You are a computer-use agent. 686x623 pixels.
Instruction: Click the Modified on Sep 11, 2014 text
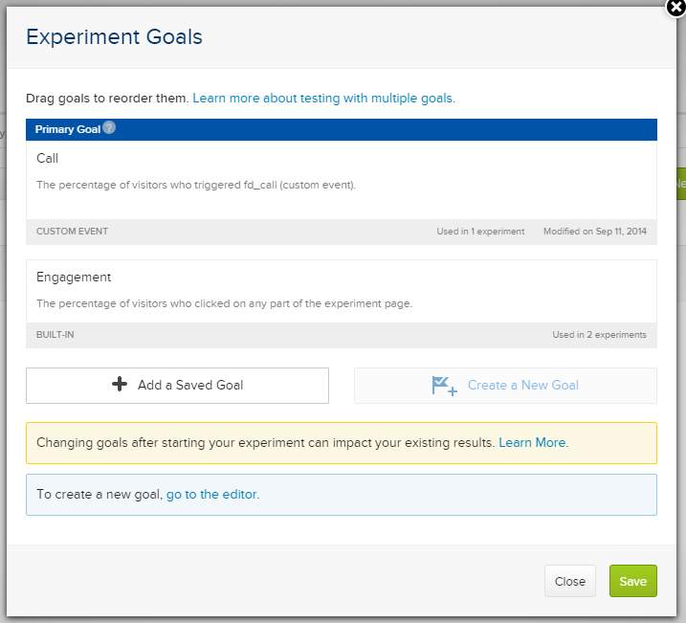594,232
